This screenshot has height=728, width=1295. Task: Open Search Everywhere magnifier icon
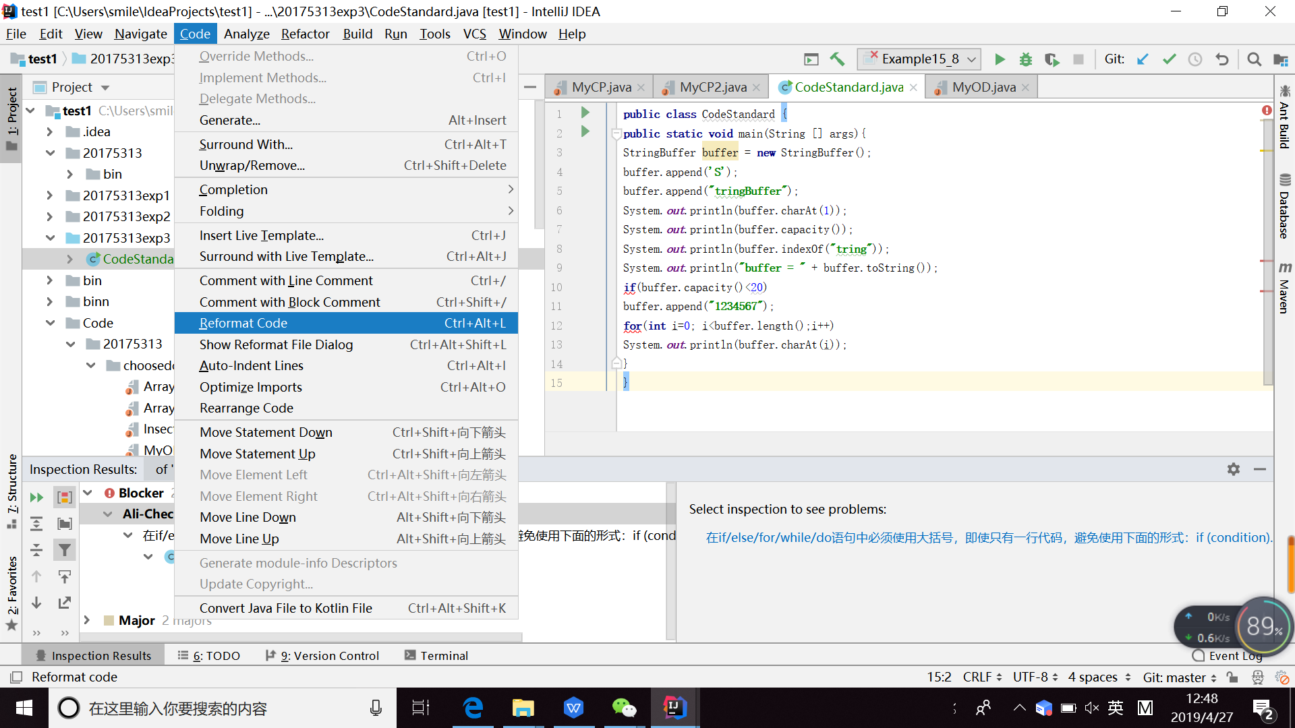1254,59
